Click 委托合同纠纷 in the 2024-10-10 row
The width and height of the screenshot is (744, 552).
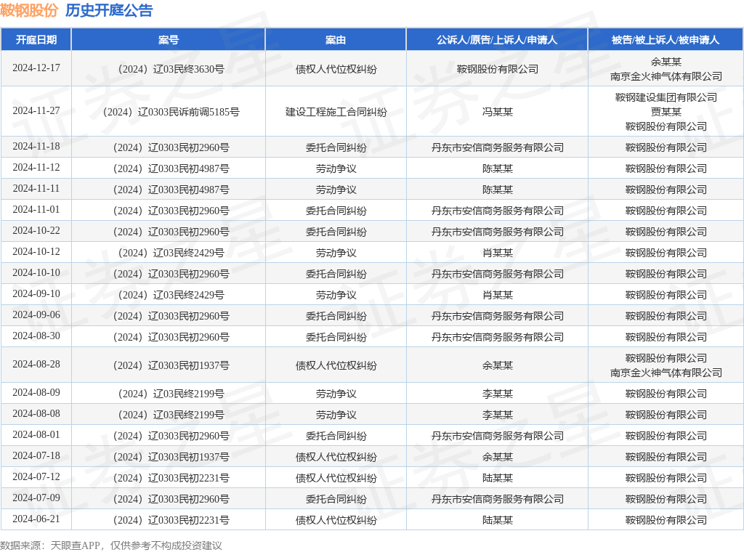[x=336, y=274]
